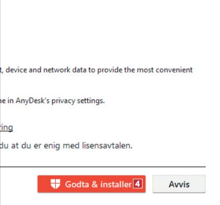This screenshot has height=205, width=220.
Task: Open the underlined link ending in "ring"
Action: [6, 128]
